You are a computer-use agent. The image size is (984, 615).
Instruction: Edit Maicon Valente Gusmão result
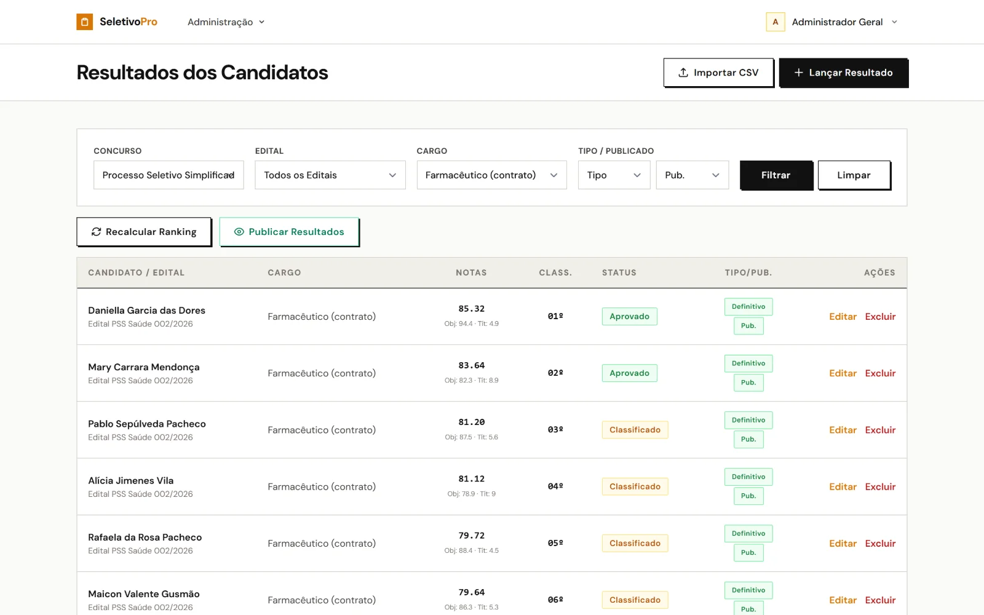(843, 600)
